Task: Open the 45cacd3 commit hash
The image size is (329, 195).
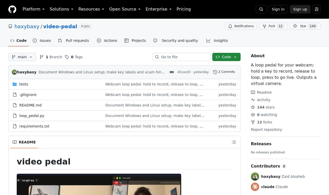Action: click(x=184, y=72)
